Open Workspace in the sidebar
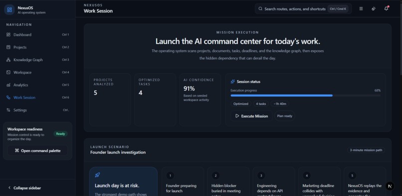The height and width of the screenshot is (196, 402). pyautogui.click(x=38, y=73)
